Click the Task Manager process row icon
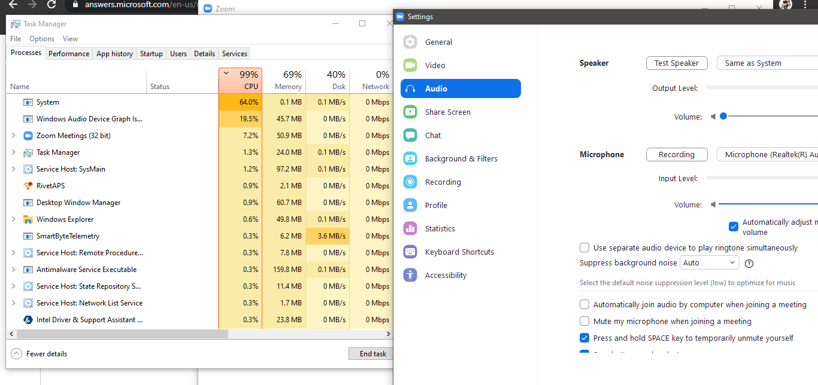The height and width of the screenshot is (385, 818). [x=28, y=152]
